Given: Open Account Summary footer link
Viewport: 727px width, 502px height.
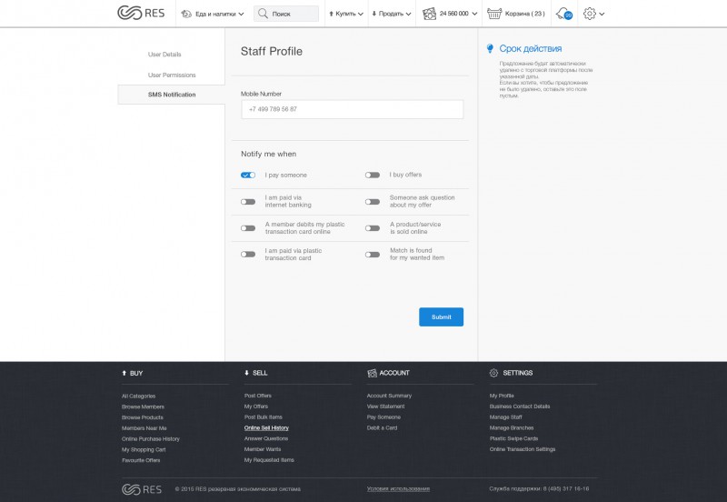Looking at the screenshot, I should click(389, 396).
